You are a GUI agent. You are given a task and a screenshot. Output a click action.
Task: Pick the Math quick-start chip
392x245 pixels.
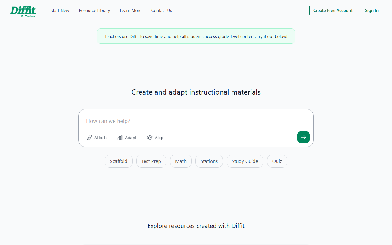[x=181, y=161]
